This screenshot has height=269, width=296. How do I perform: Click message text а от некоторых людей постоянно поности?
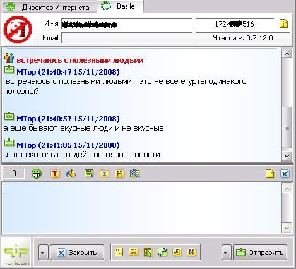(82, 155)
